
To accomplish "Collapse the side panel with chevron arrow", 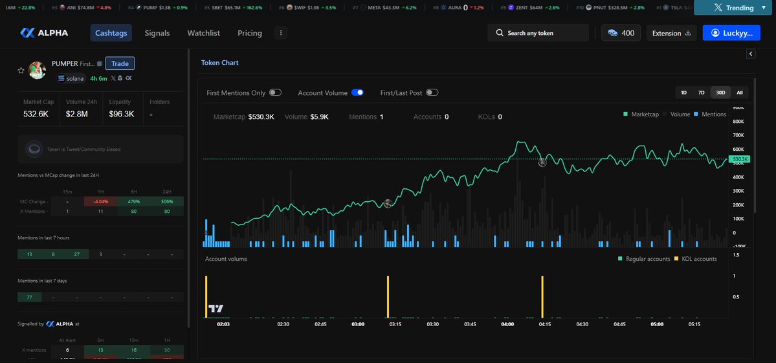I will (751, 54).
